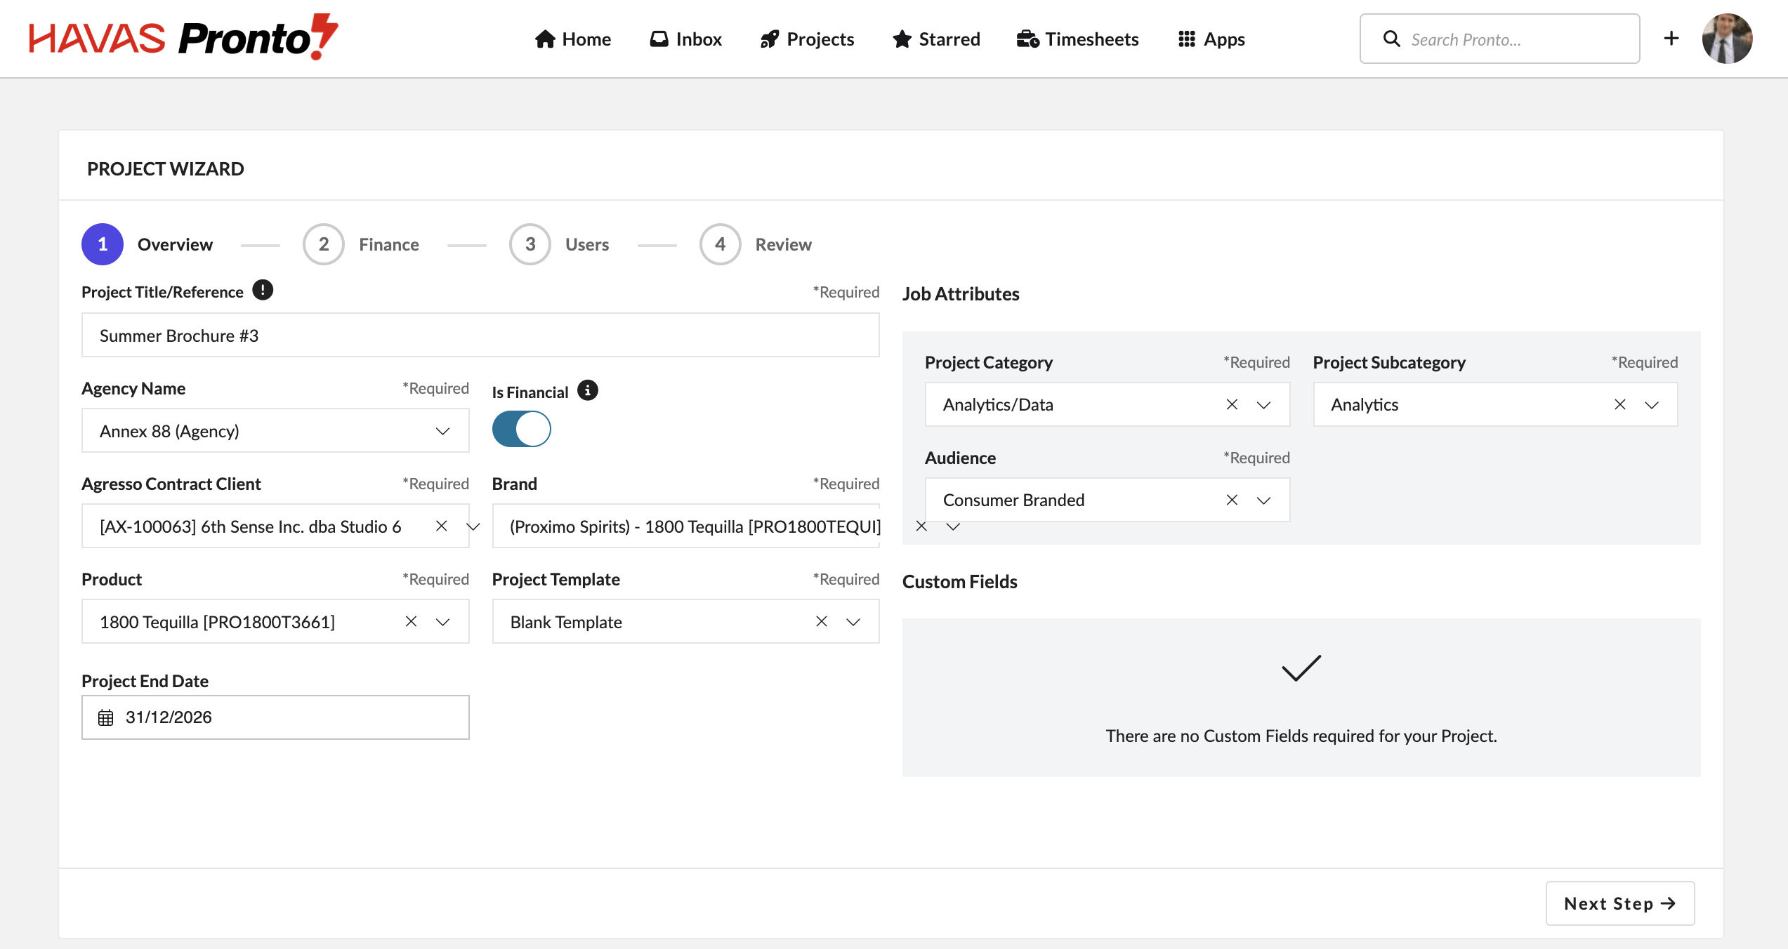Go to Home in the navigation
This screenshot has height=949, width=1788.
click(573, 39)
